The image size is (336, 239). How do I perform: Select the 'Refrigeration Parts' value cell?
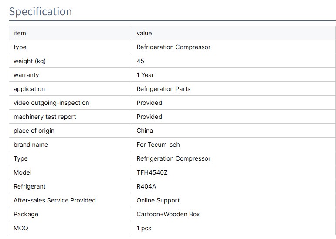(163, 89)
